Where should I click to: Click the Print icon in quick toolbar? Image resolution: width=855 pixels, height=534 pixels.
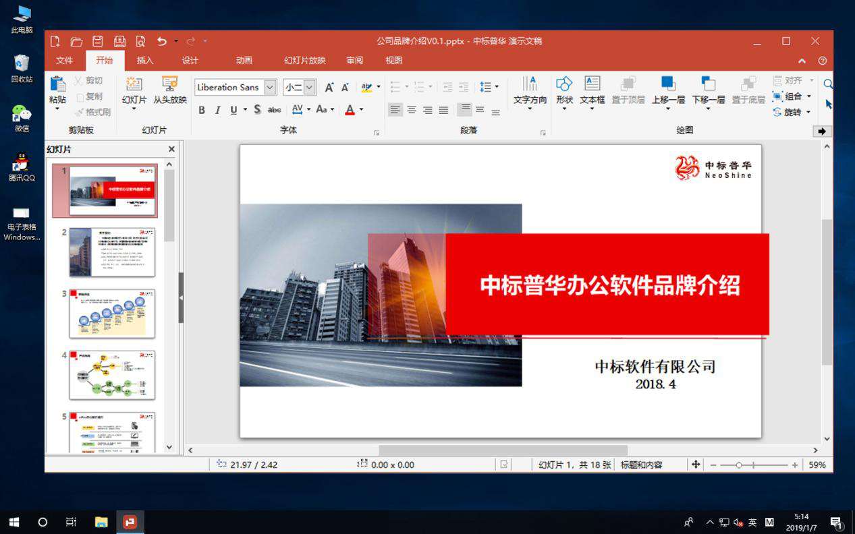point(119,41)
